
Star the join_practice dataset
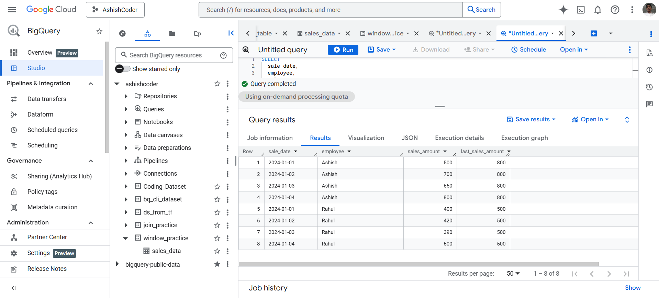[x=217, y=225]
